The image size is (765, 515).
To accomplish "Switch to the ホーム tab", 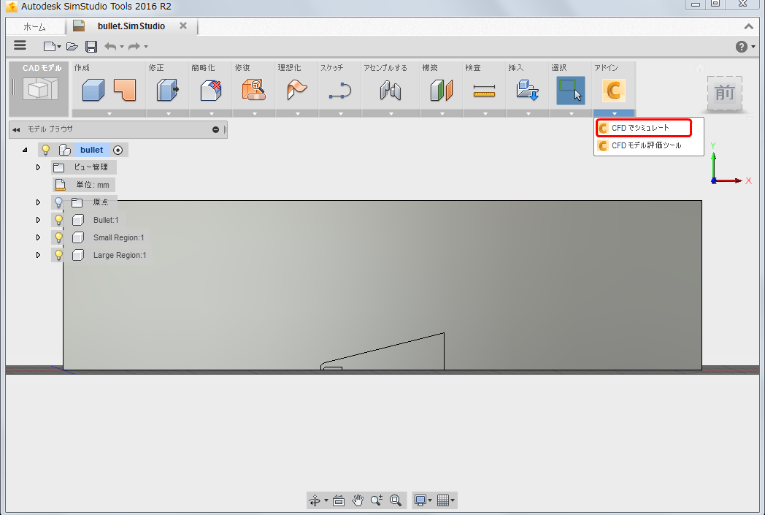I will click(x=34, y=26).
